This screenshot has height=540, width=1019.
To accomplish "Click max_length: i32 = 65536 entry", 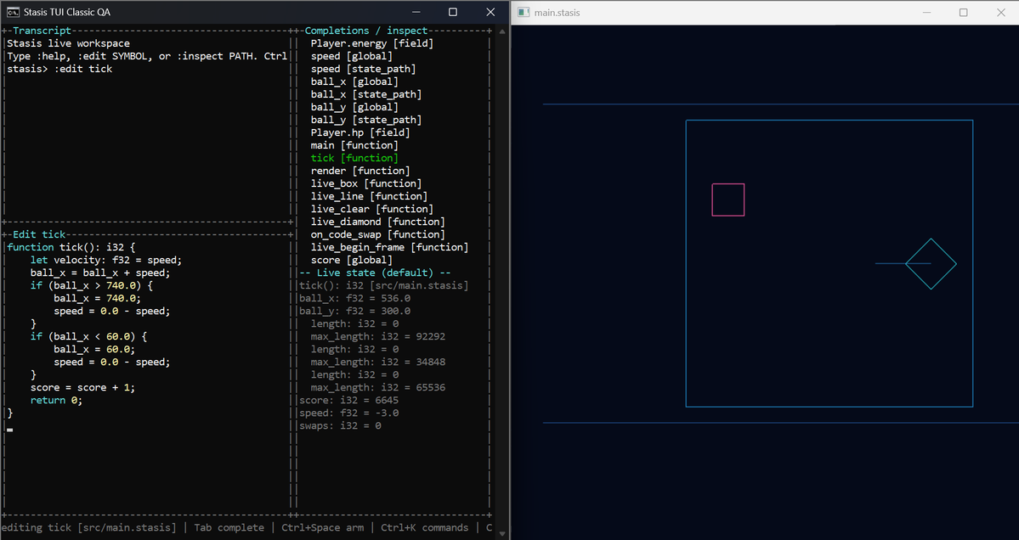I will click(x=377, y=387).
